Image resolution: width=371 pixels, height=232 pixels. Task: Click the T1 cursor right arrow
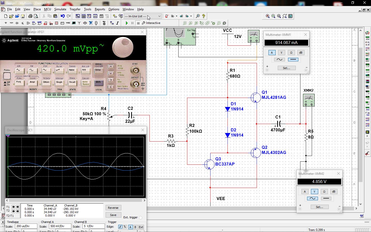18,207
